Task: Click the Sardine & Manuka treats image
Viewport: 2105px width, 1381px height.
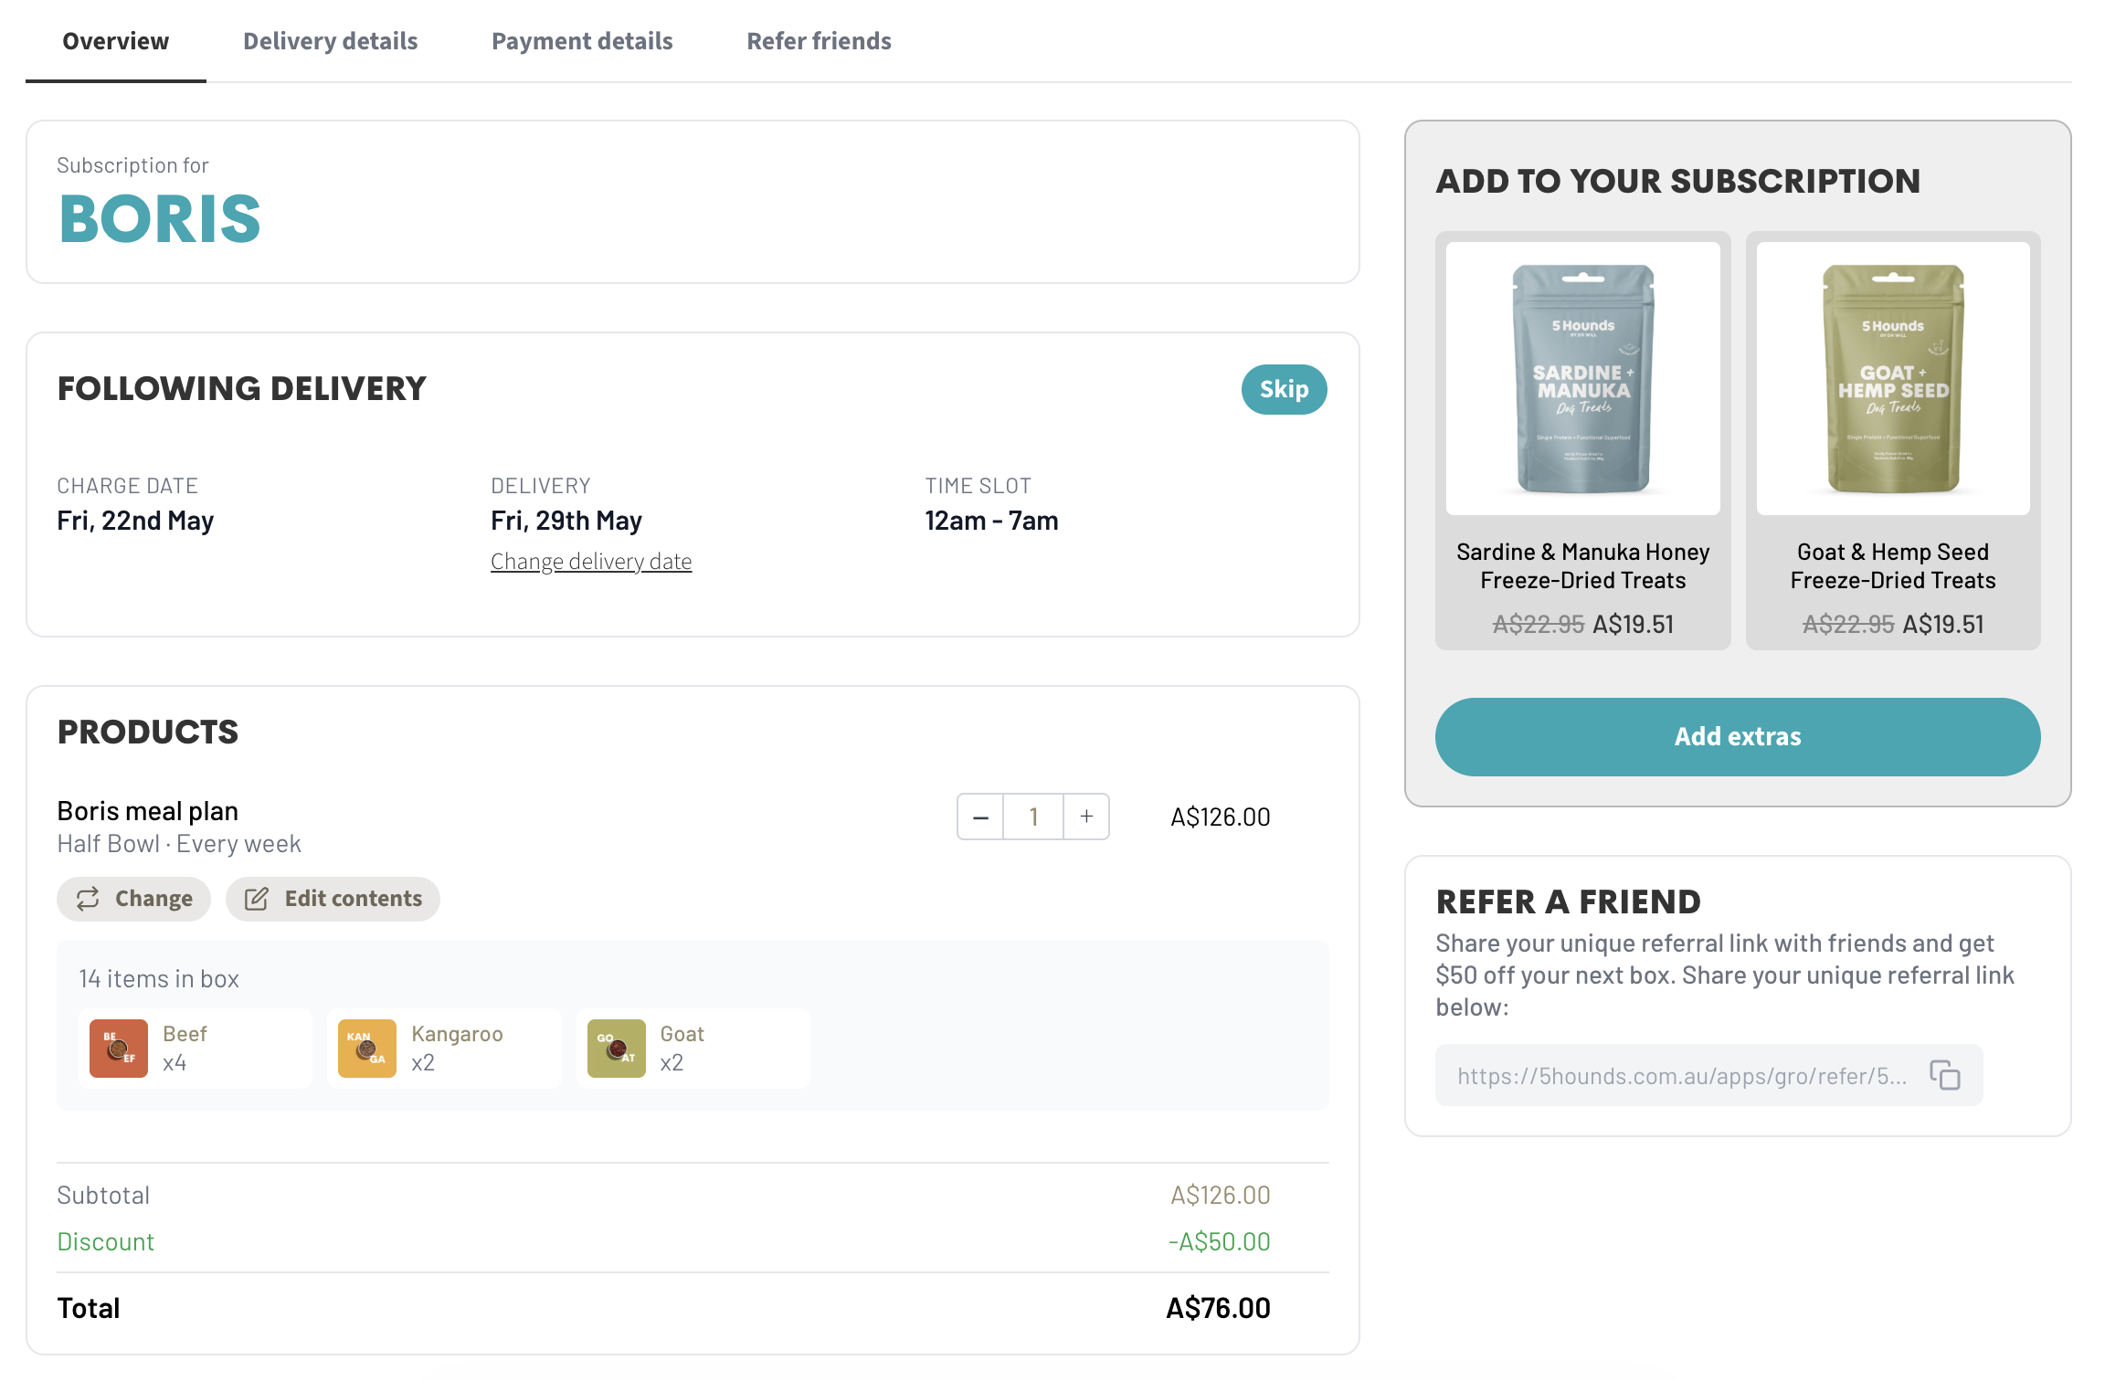Action: (x=1582, y=378)
